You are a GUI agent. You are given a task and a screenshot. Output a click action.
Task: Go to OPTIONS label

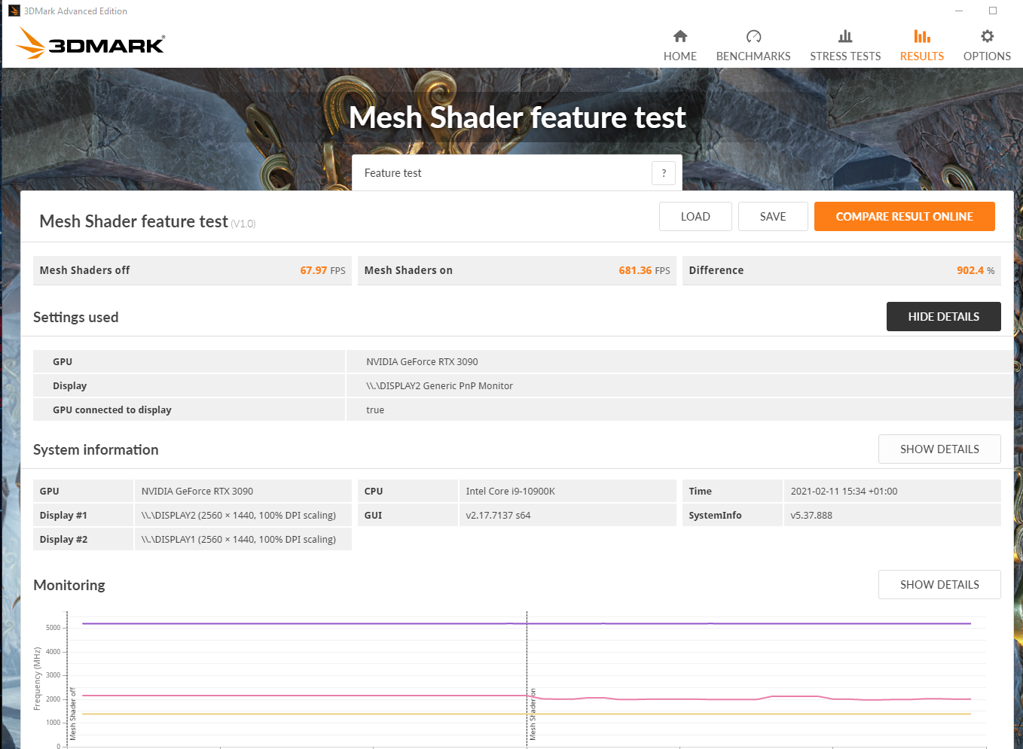987,56
